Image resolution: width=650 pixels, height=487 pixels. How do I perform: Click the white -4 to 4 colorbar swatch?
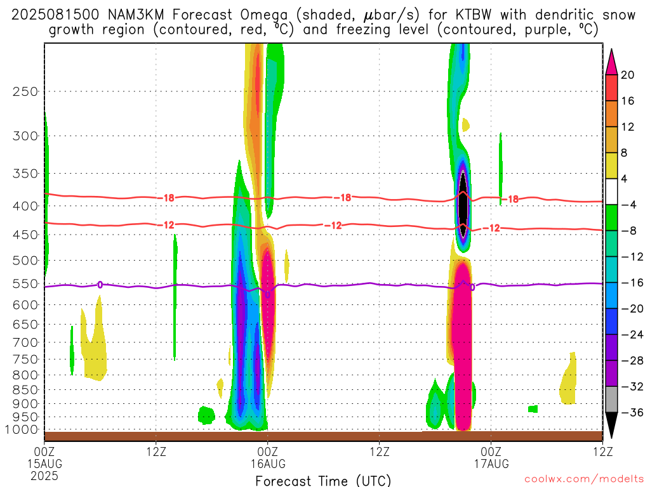(x=611, y=192)
